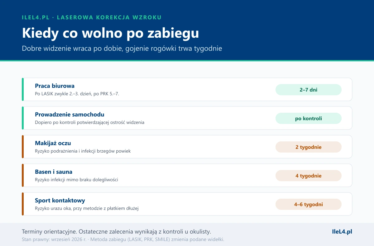The height and width of the screenshot is (246, 374).
Task: Select the 'Makijaż oczu' row title
Action: [x=53, y=143]
